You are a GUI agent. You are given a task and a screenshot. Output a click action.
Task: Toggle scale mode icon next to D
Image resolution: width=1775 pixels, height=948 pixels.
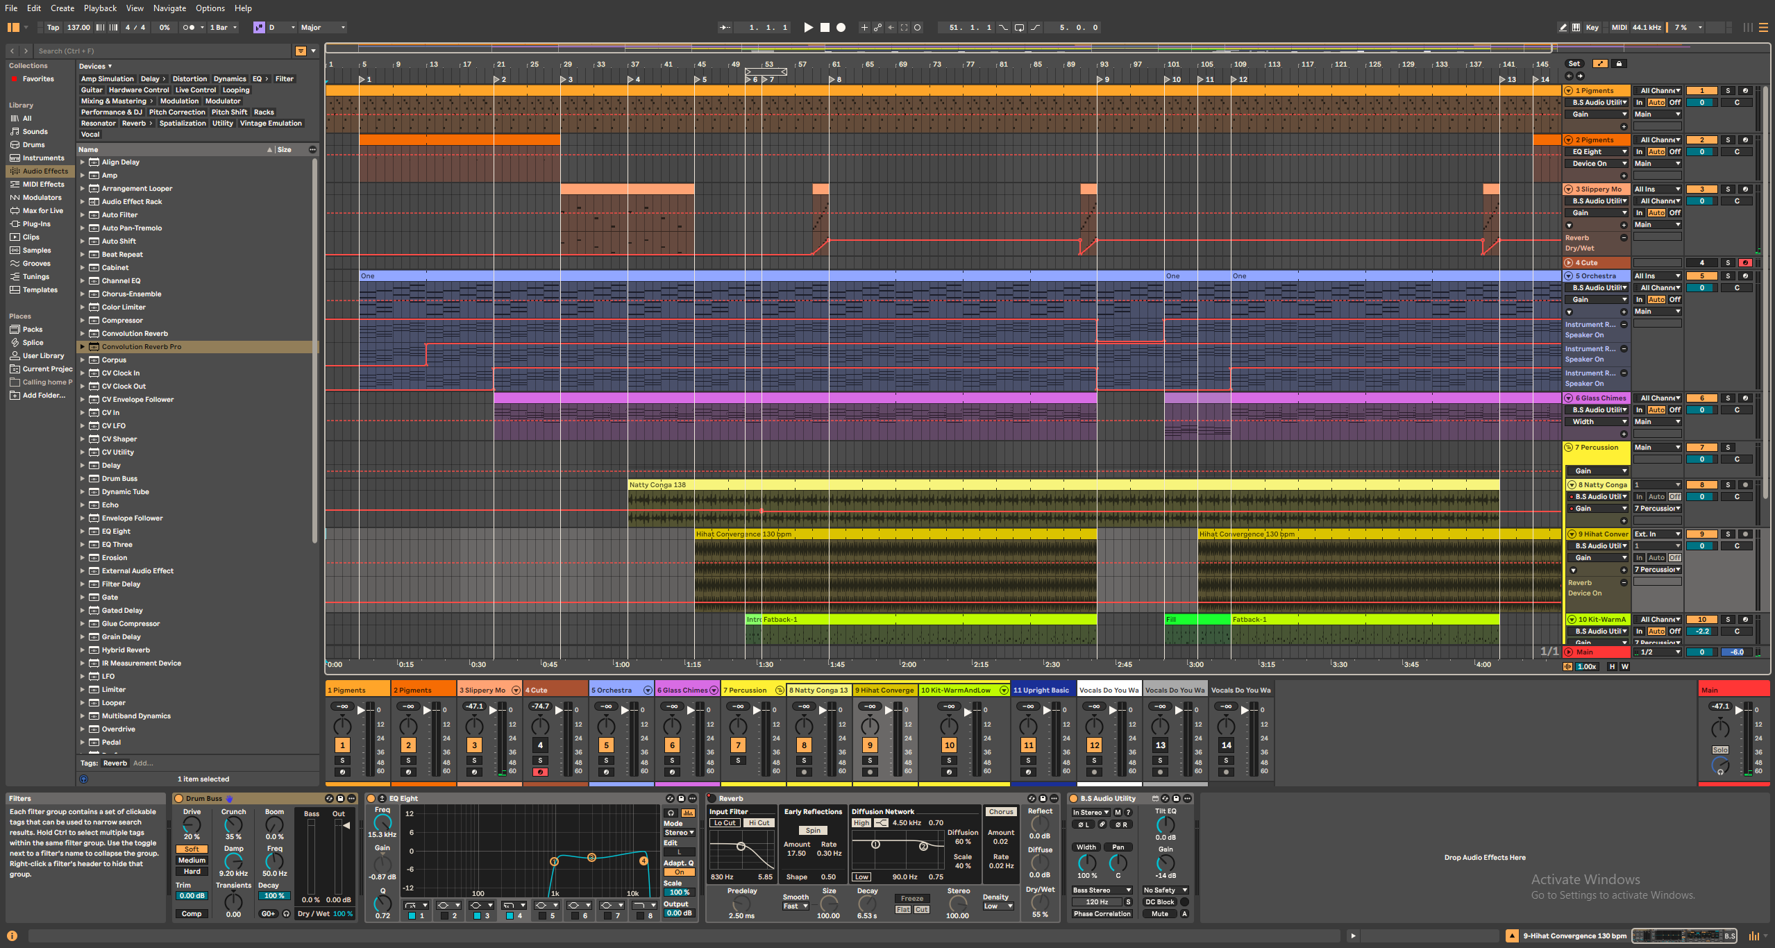tap(259, 28)
